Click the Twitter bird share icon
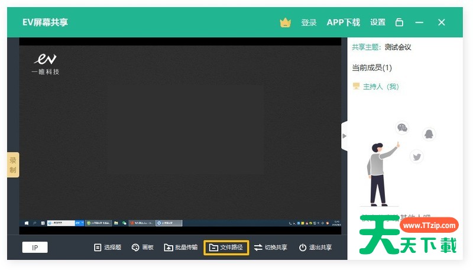The width and height of the screenshot is (473, 270). (x=417, y=157)
